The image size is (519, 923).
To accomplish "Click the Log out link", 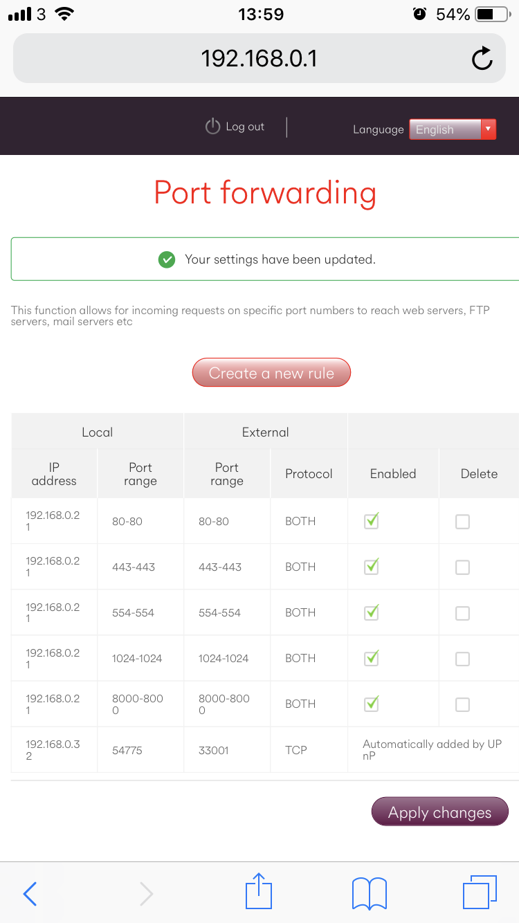I will pos(245,127).
